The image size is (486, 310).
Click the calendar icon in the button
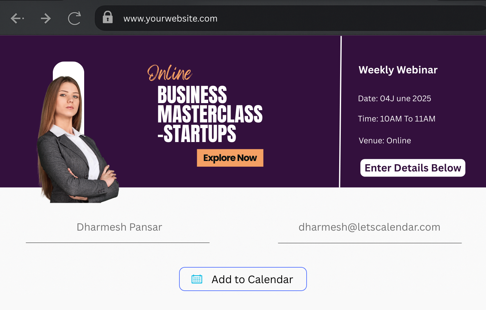coord(197,279)
